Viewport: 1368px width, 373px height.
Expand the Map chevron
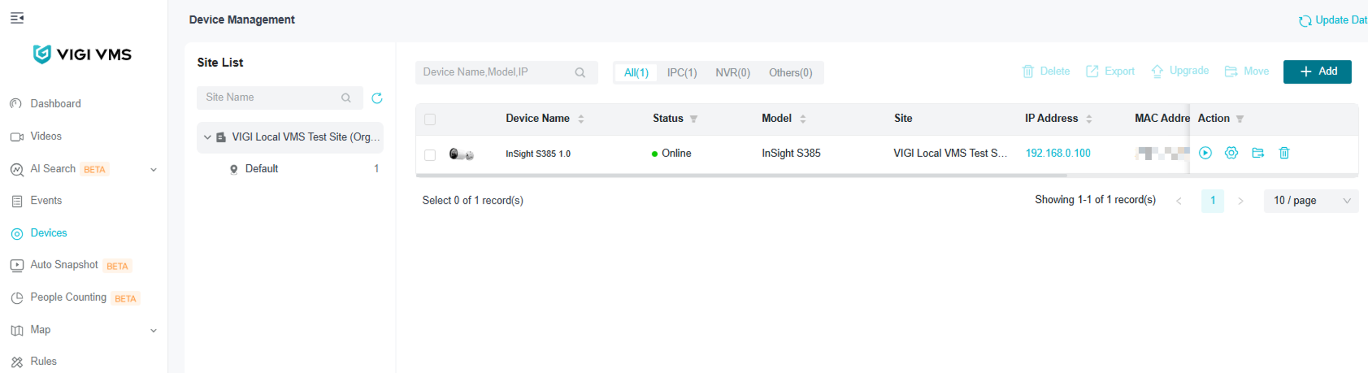(x=154, y=330)
